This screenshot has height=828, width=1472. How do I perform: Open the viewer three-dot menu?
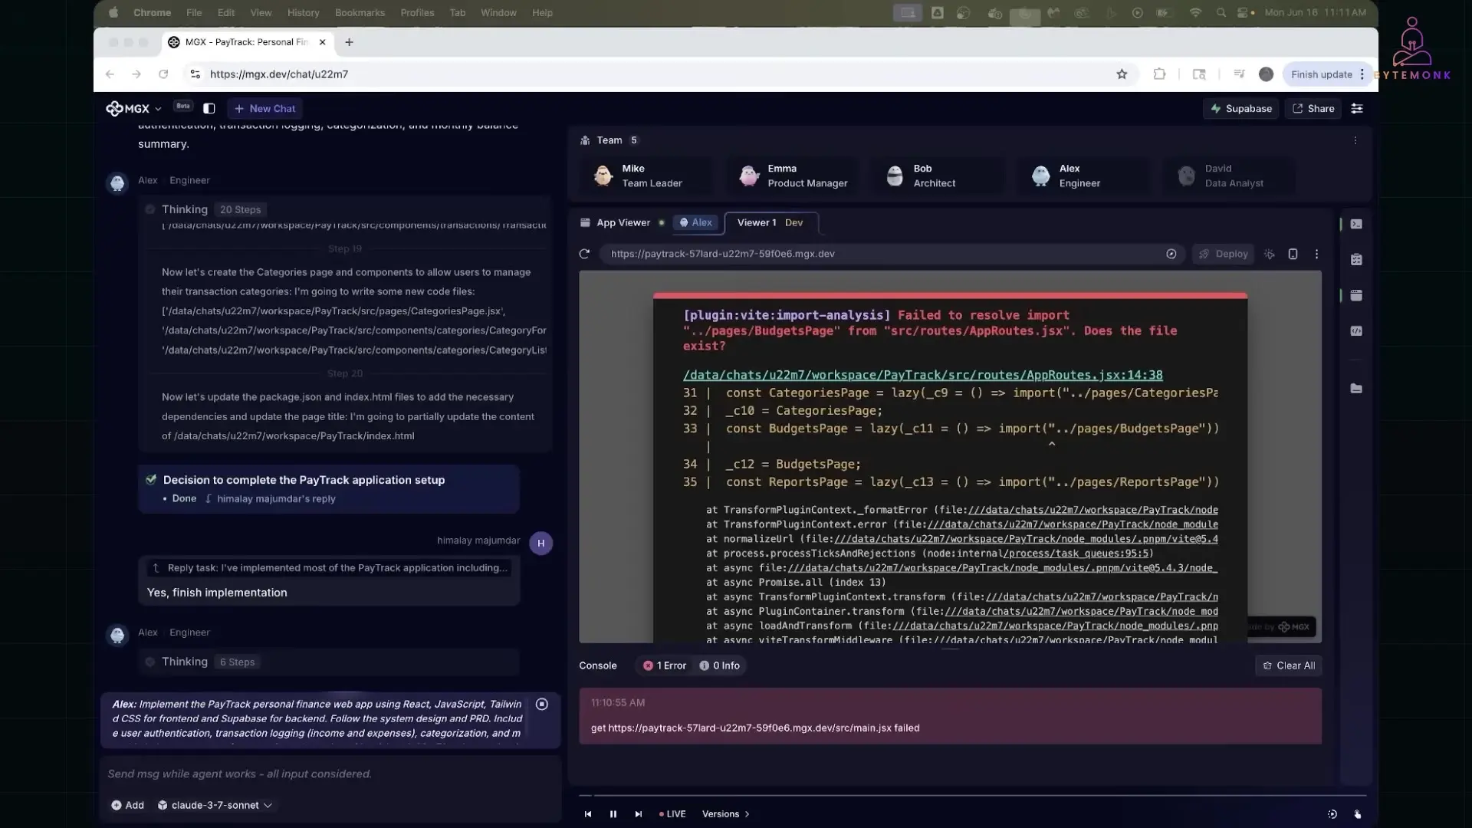(x=1316, y=254)
